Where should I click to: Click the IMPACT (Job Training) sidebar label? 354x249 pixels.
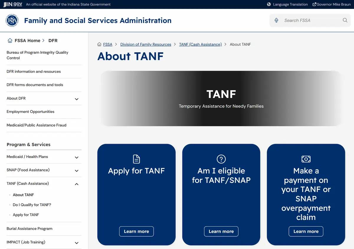tap(26, 242)
